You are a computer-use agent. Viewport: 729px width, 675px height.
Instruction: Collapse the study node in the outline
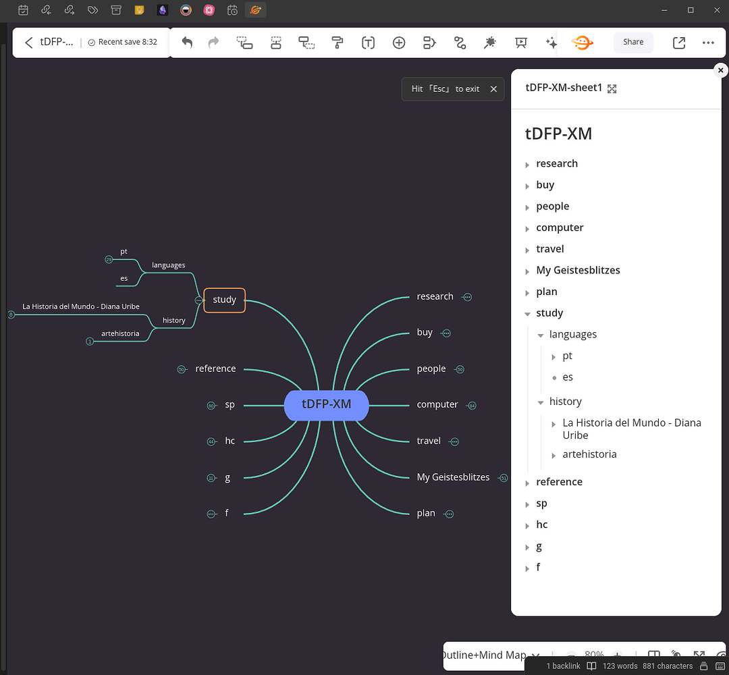coord(527,313)
